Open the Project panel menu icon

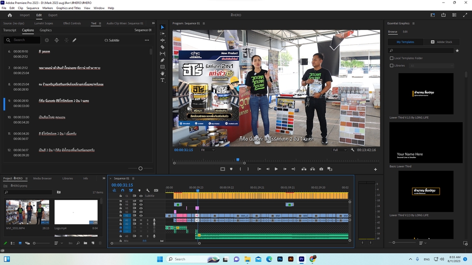[27, 178]
